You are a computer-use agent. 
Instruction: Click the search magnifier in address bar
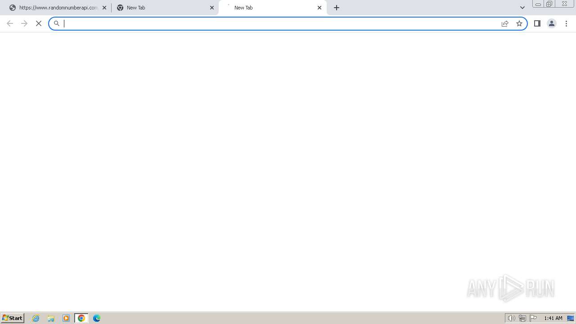57,23
